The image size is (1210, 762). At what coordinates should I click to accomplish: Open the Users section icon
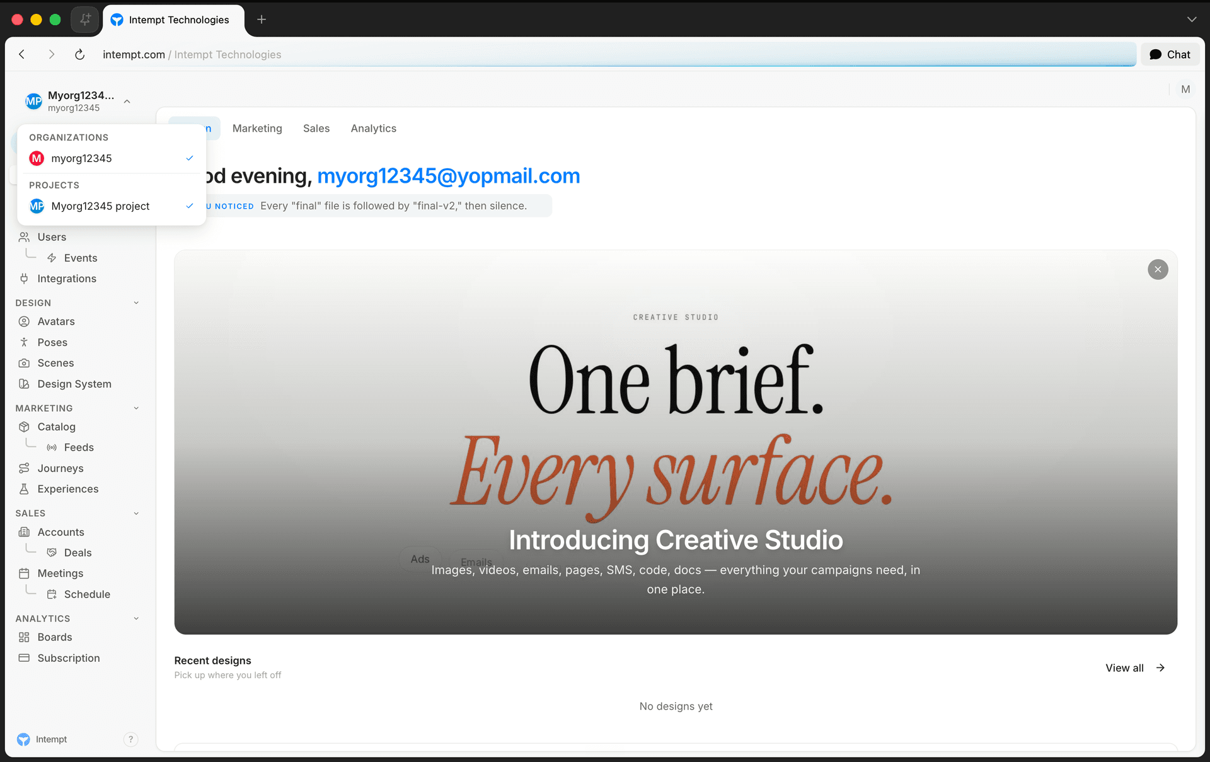pos(24,237)
